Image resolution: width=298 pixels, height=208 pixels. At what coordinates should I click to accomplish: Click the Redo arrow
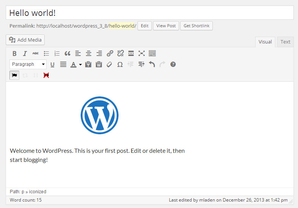point(162,65)
